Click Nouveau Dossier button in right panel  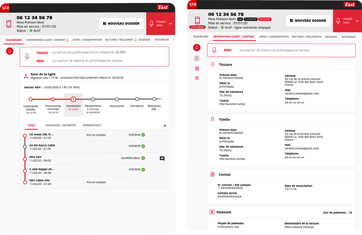[x=308, y=21]
